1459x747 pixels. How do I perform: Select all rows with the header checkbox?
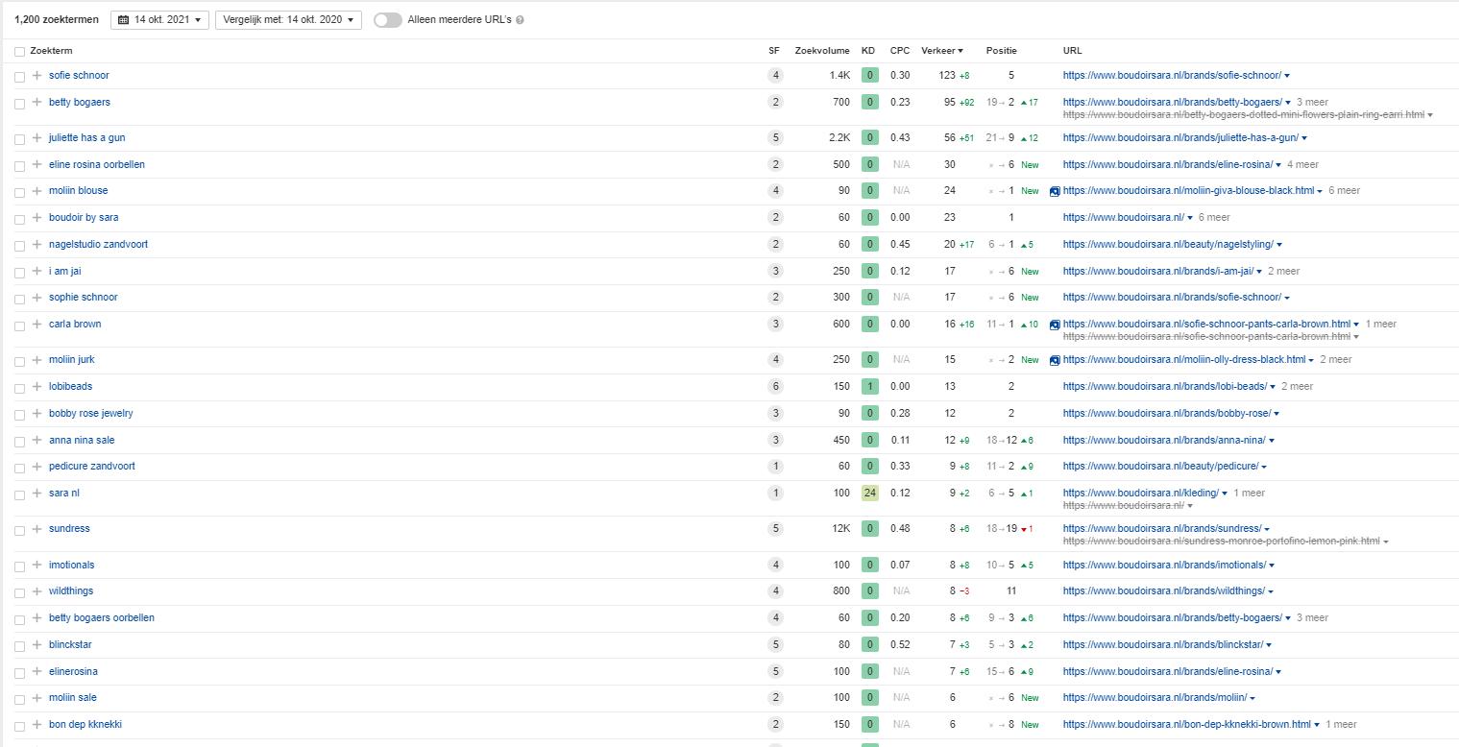[19, 51]
